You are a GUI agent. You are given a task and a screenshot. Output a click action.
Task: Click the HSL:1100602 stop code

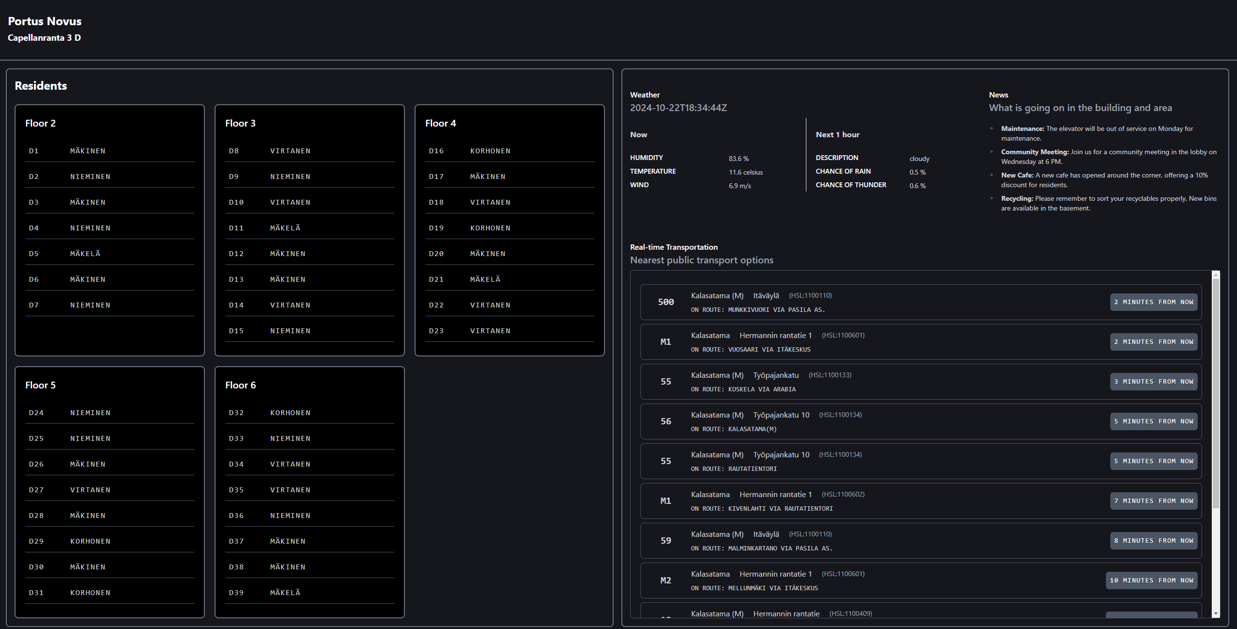843,494
